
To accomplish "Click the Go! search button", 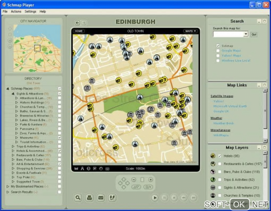I will pyautogui.click(x=254, y=34).
